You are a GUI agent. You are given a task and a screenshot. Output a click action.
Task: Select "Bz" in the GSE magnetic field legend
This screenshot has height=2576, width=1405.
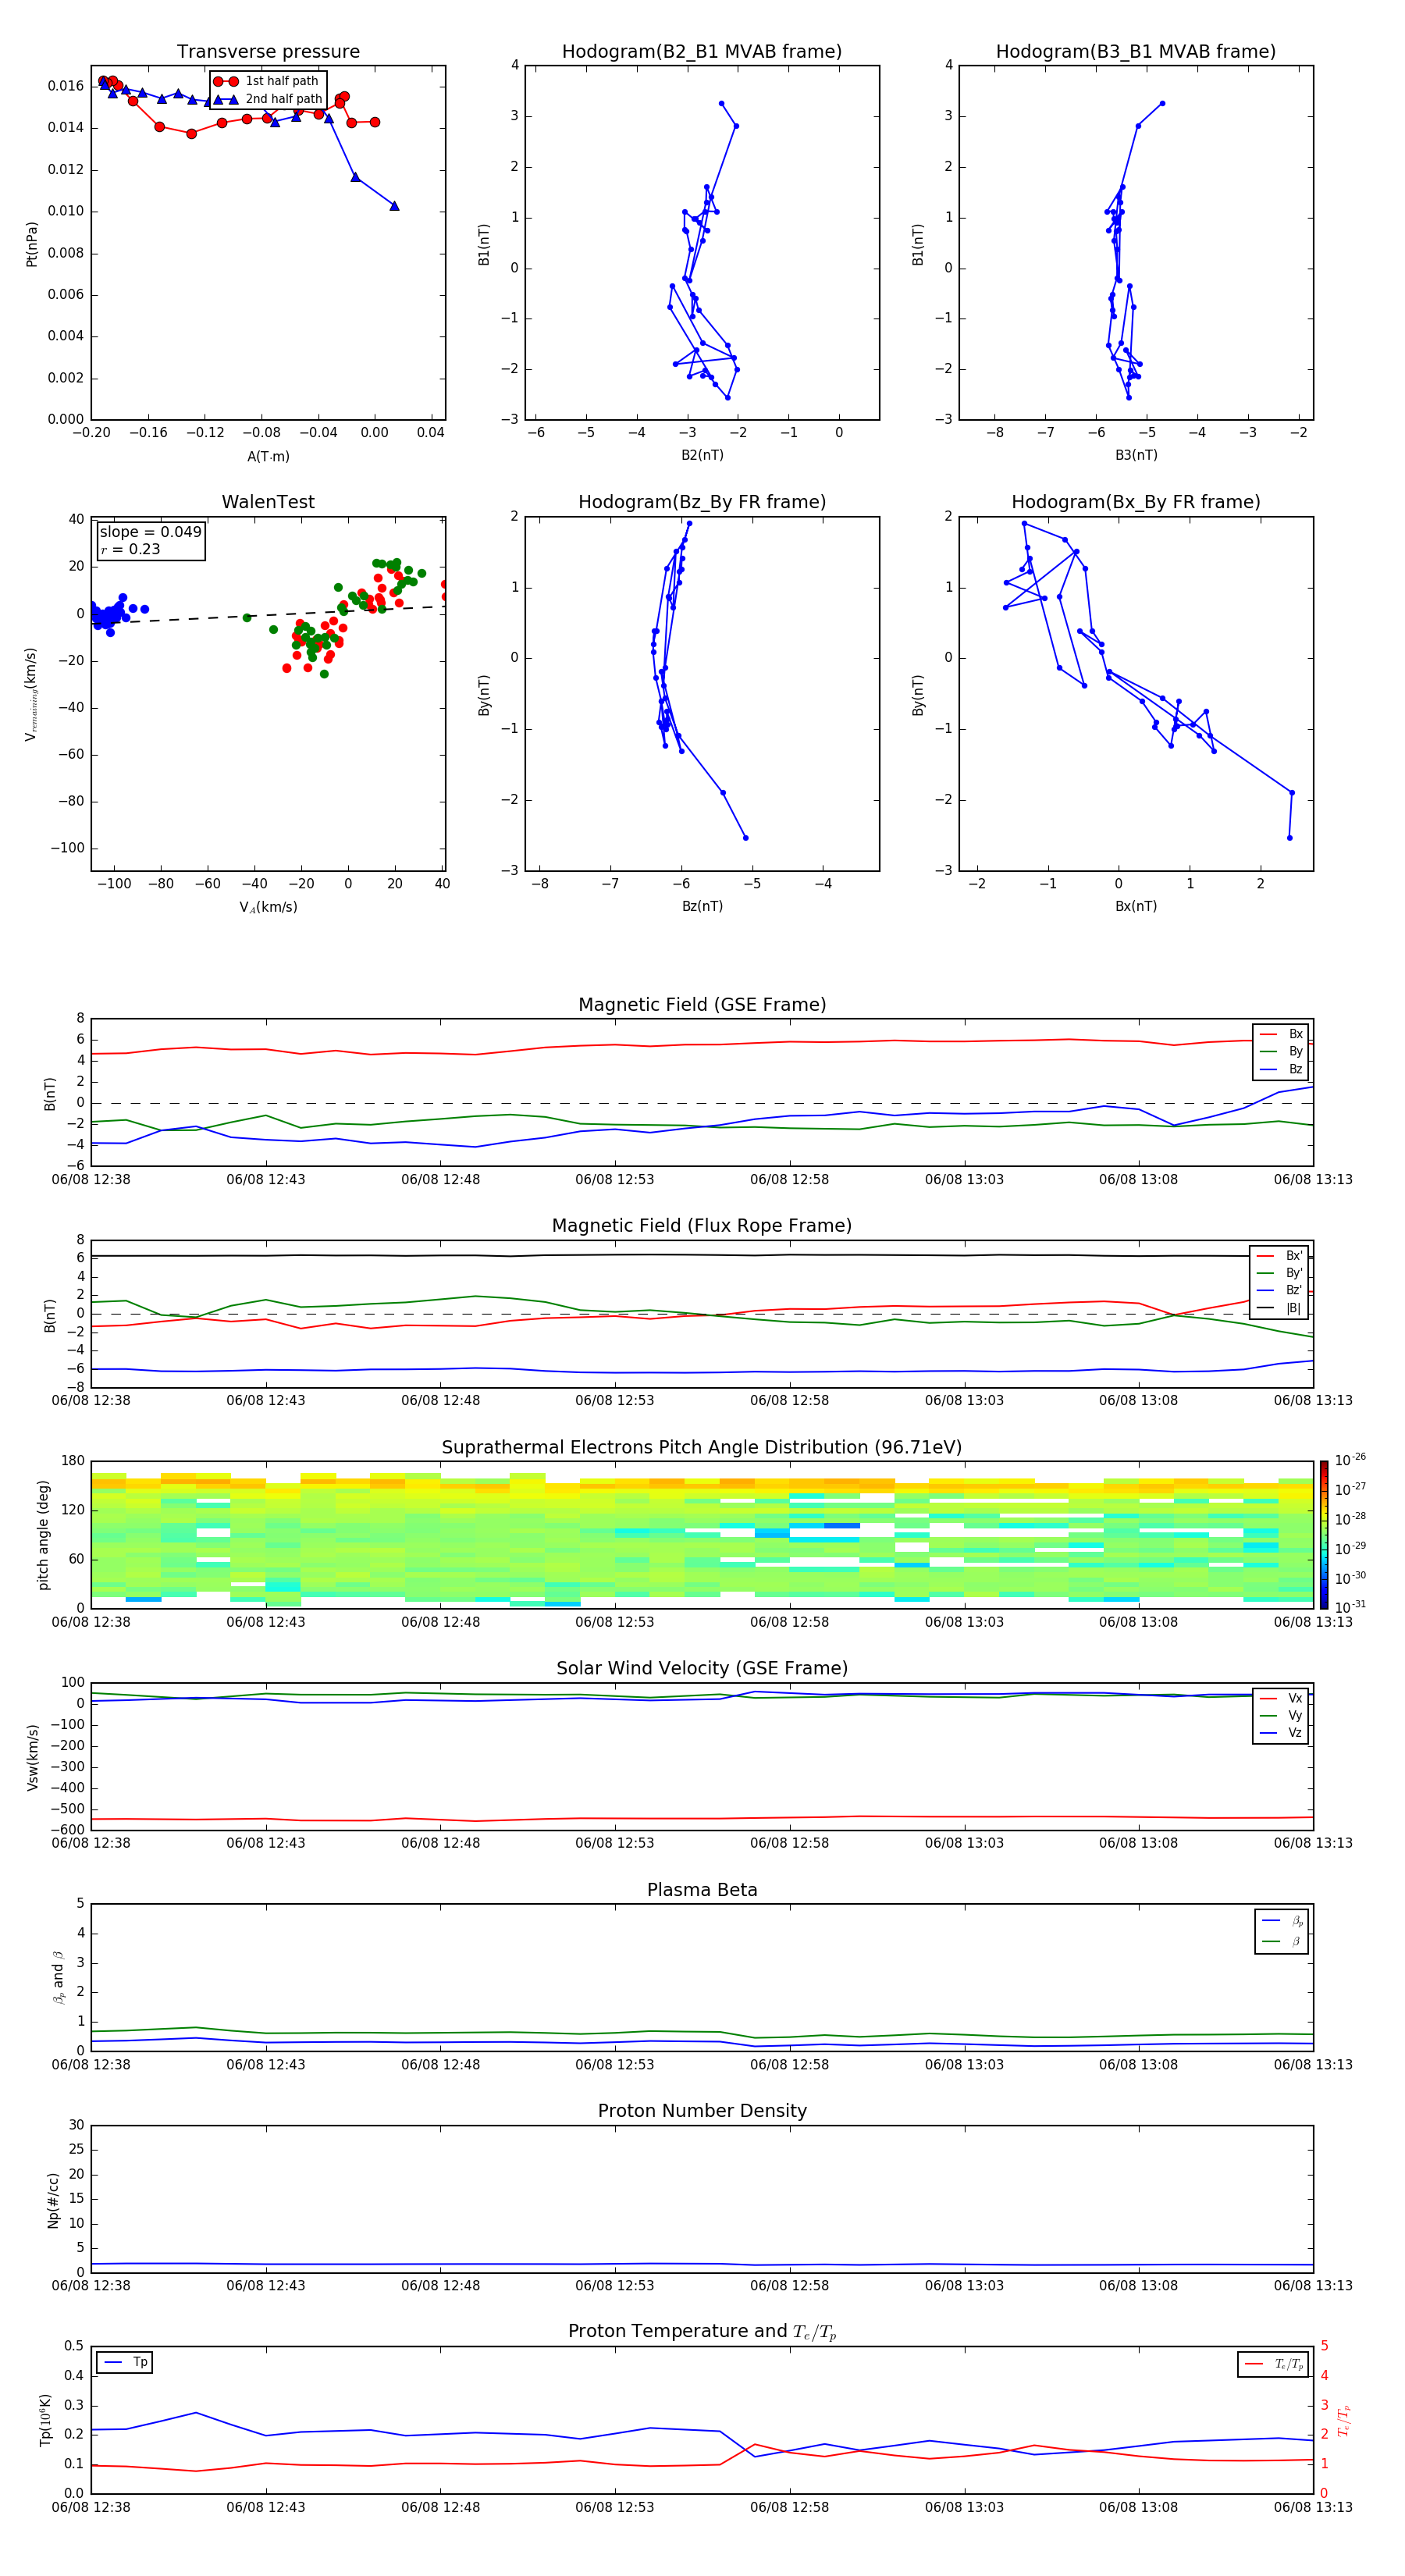point(1281,1069)
